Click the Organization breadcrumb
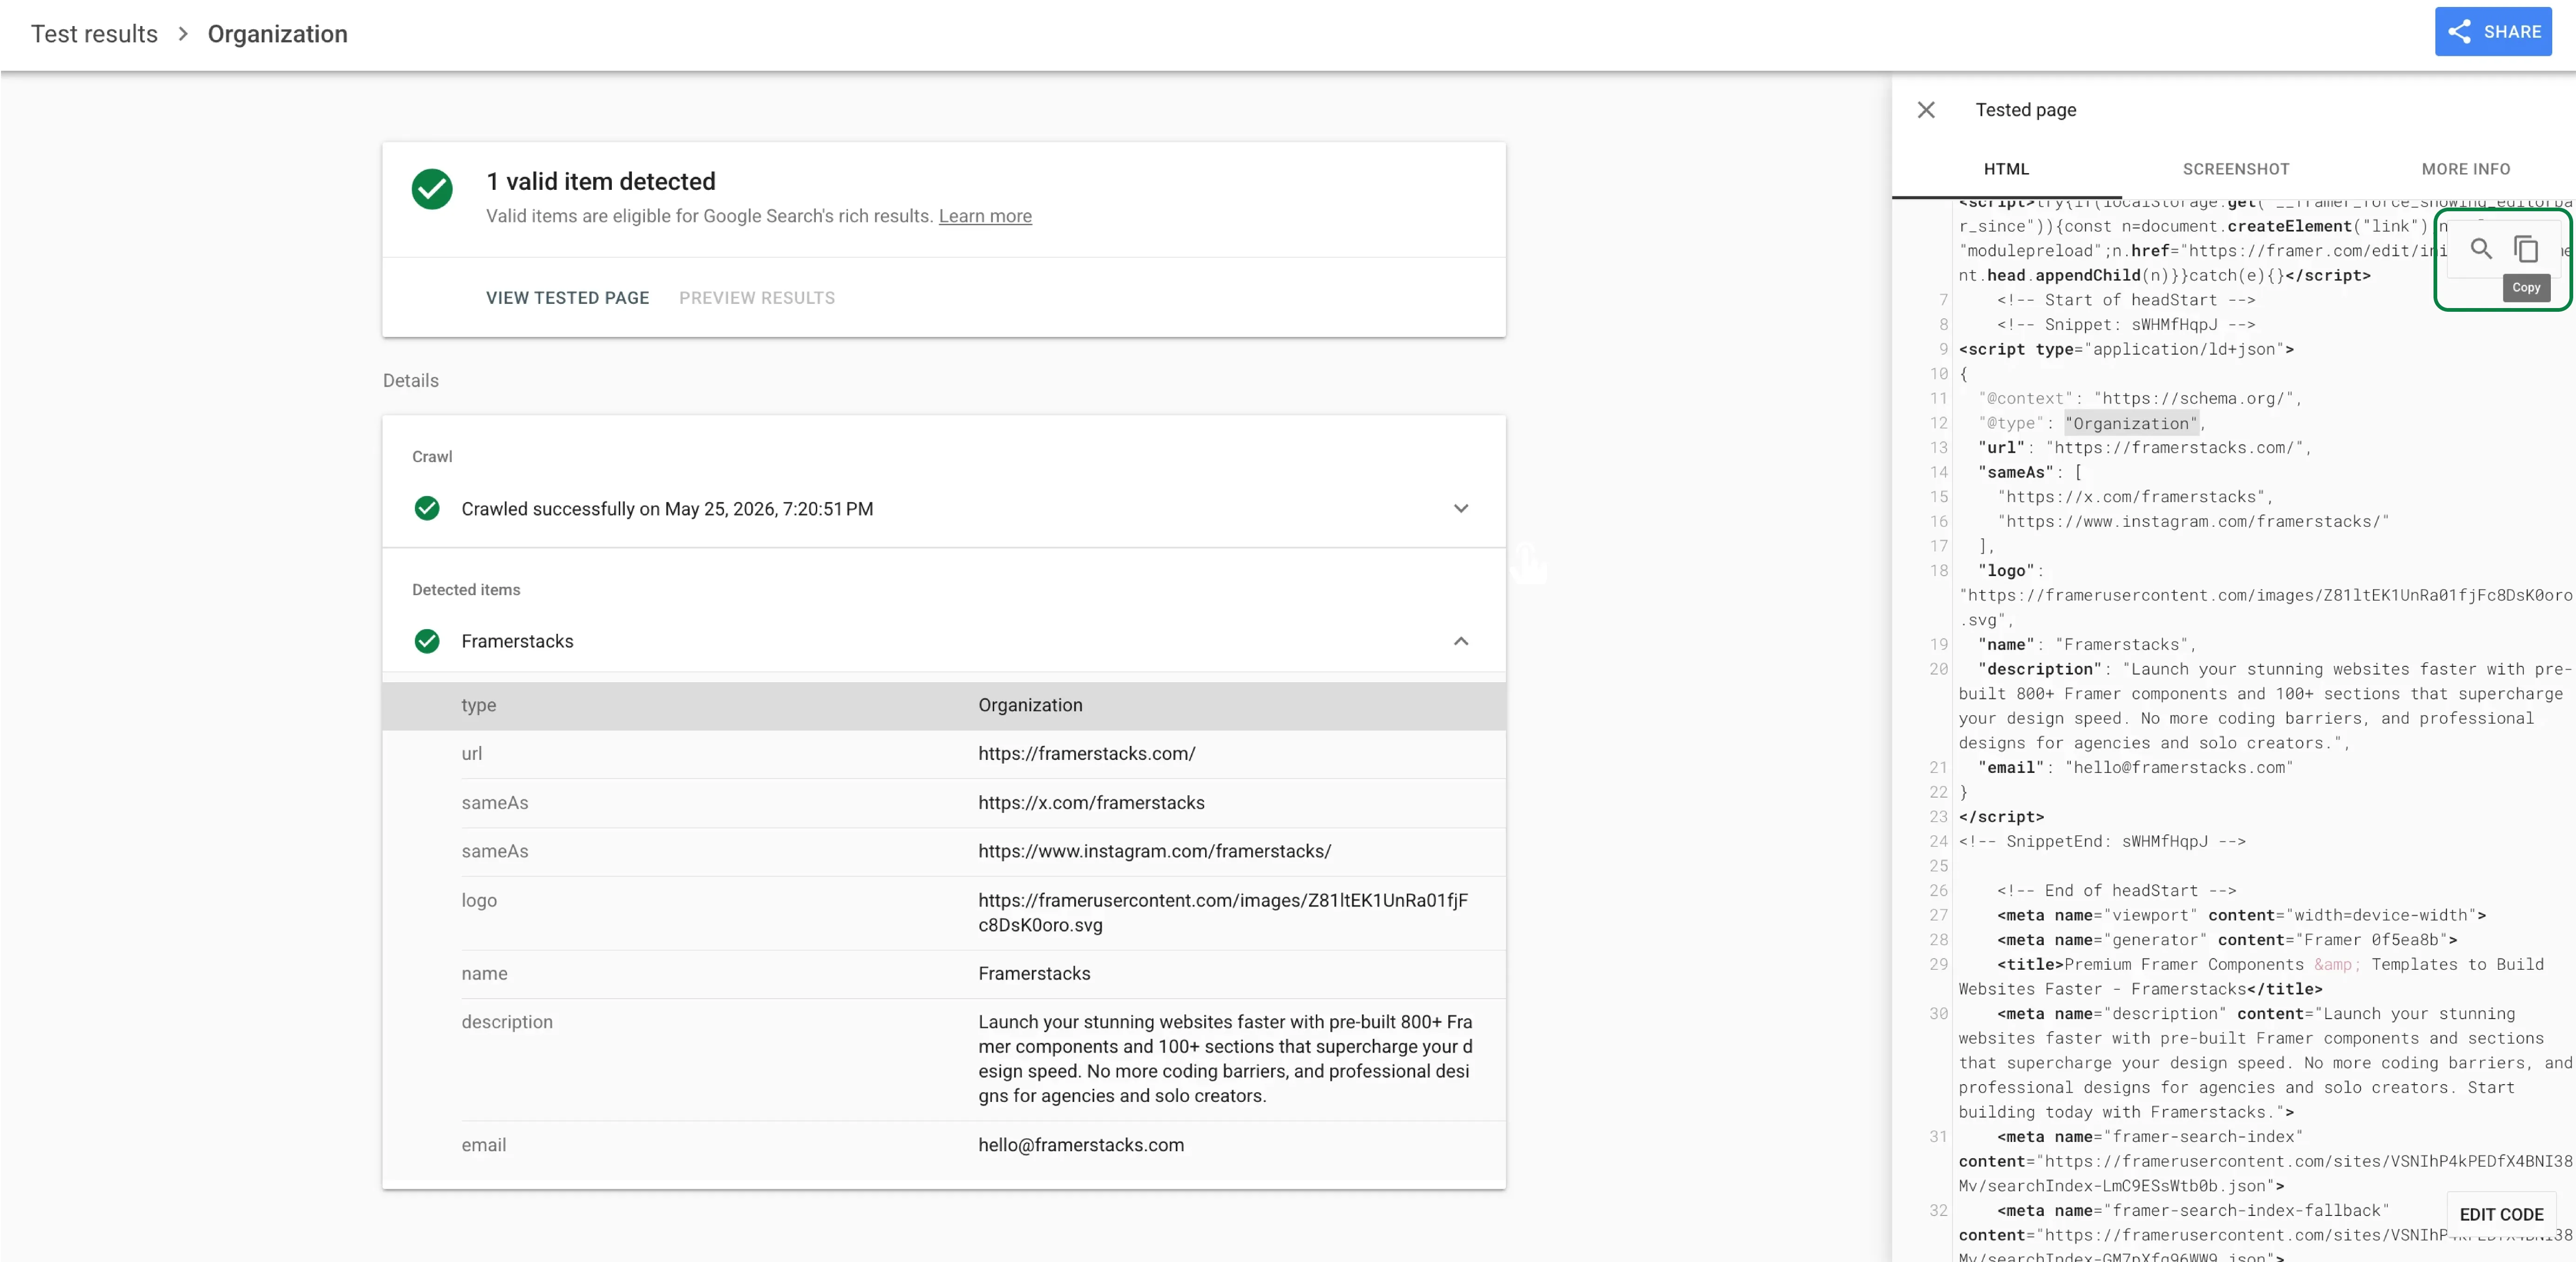Image resolution: width=2576 pixels, height=1262 pixels. (278, 34)
